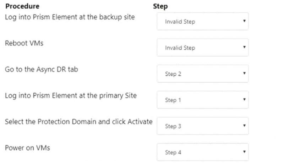Open the Step 1 dropdown for primary site login
300x164 pixels.
(203, 100)
